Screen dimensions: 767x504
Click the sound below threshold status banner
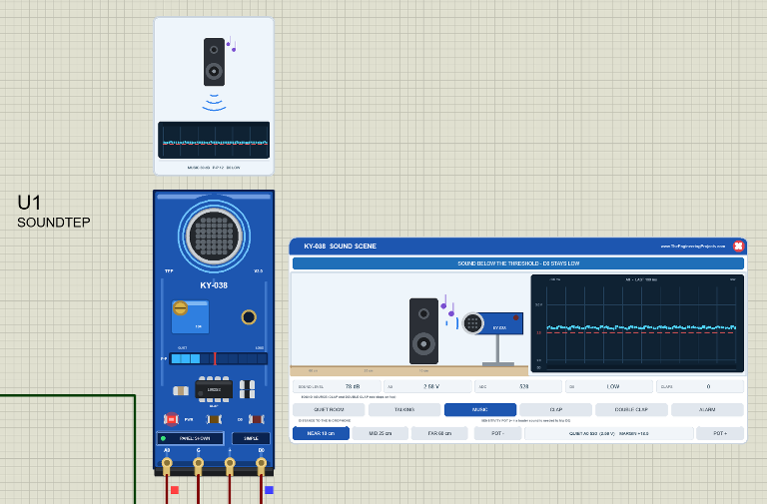[518, 263]
